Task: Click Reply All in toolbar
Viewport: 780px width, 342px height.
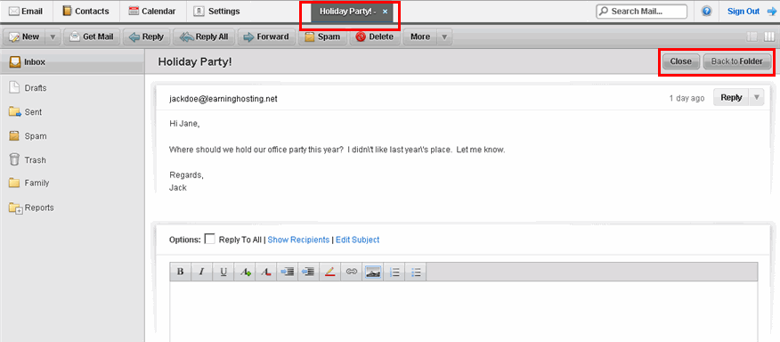Action: click(204, 37)
